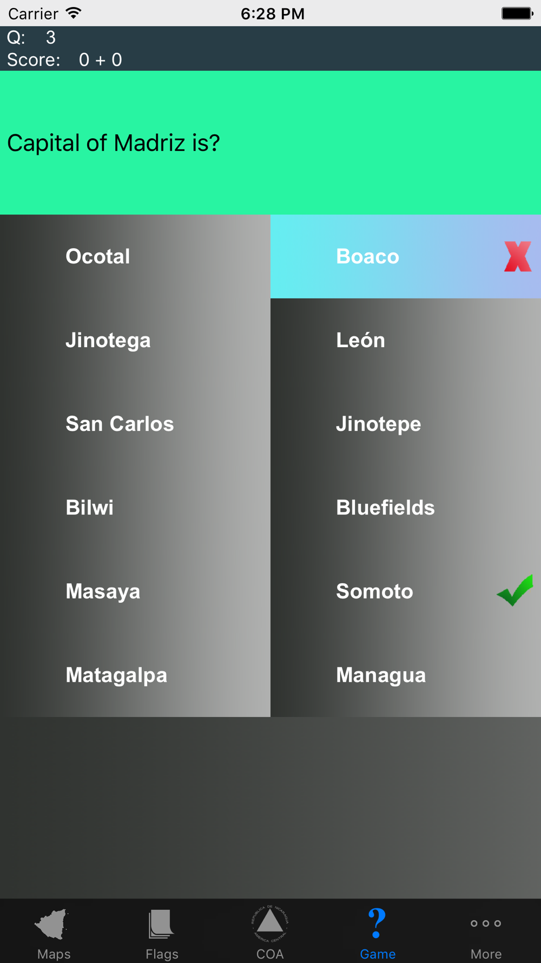Select the Masaya answer option
541x963 pixels.
click(135, 591)
